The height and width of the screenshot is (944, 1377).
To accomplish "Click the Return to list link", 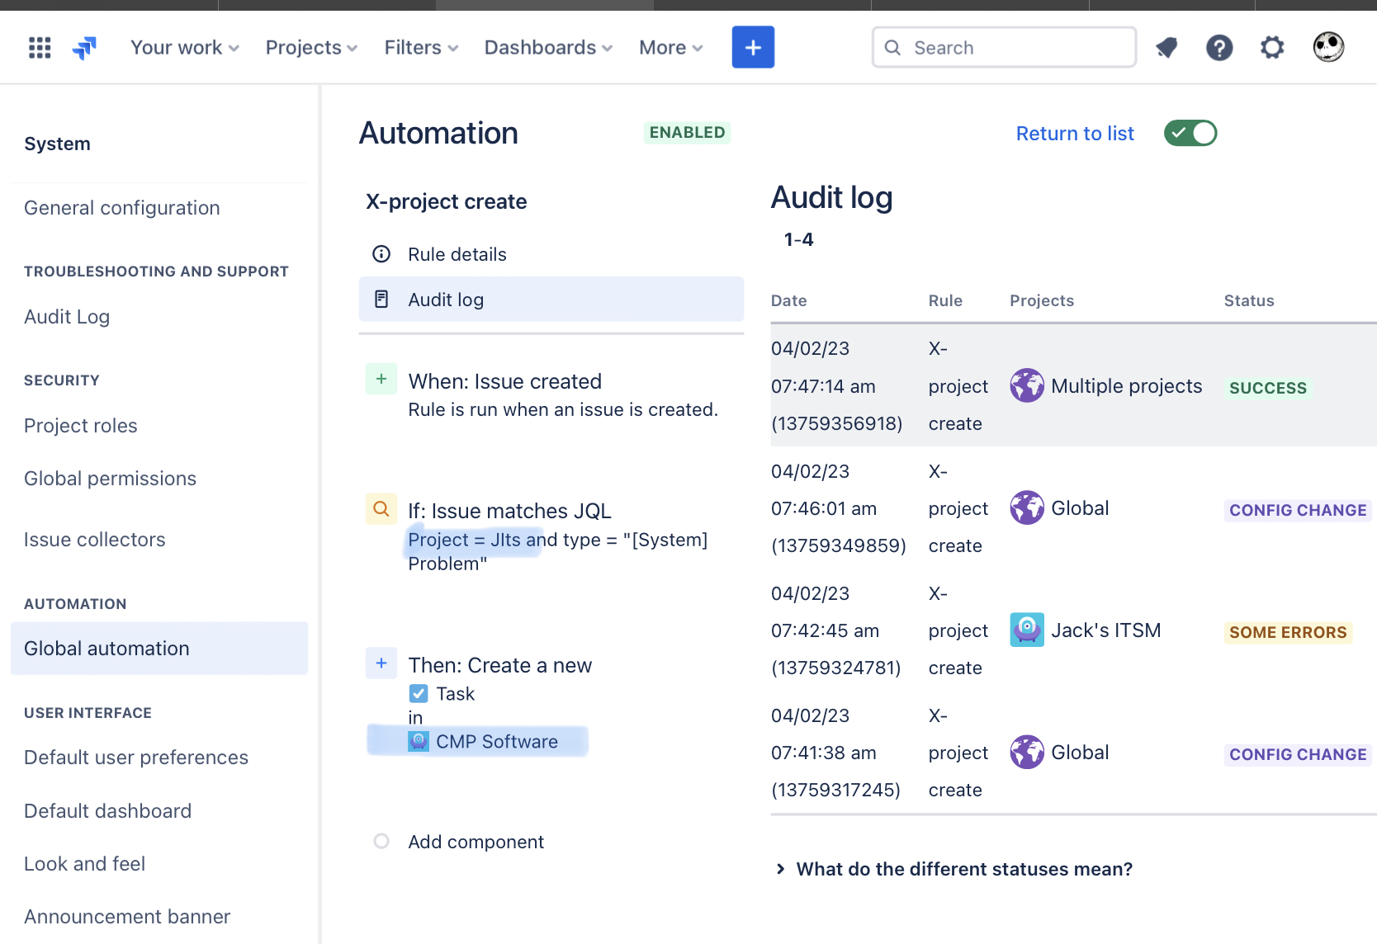I will [1075, 133].
